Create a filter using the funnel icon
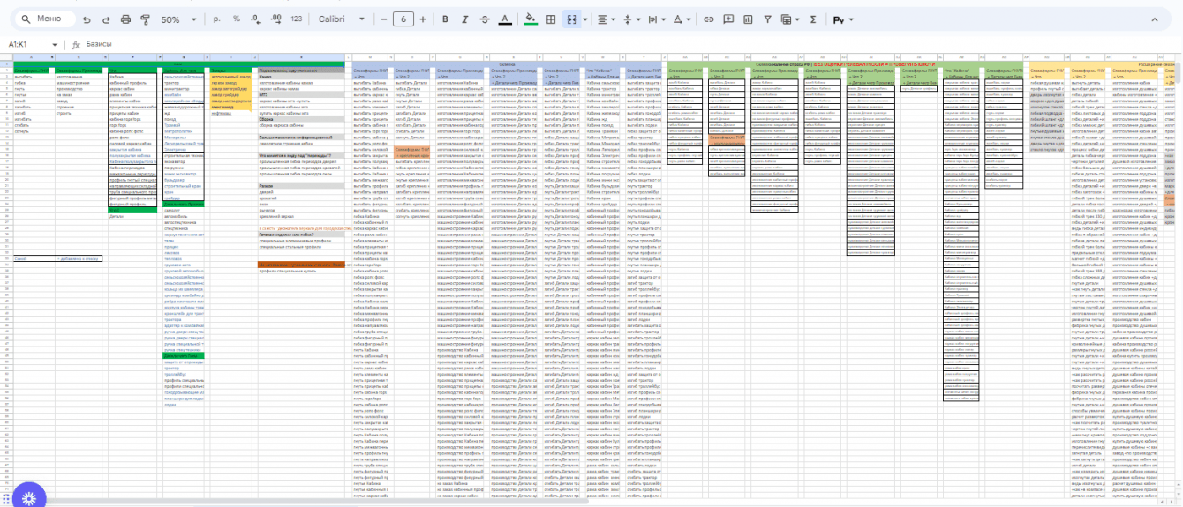The width and height of the screenshot is (1183, 507). point(767,19)
